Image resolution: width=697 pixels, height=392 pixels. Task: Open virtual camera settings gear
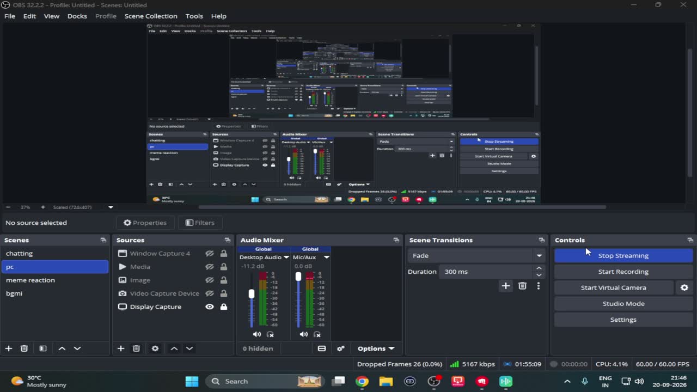click(684, 287)
